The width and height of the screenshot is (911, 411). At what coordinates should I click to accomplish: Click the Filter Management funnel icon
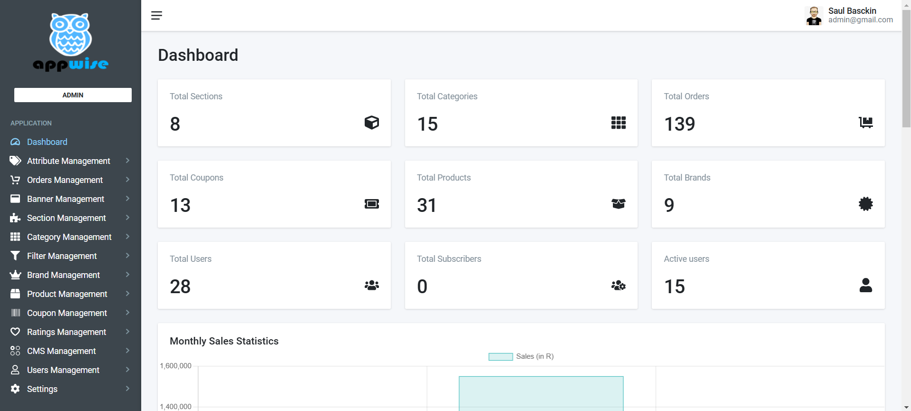click(x=15, y=256)
